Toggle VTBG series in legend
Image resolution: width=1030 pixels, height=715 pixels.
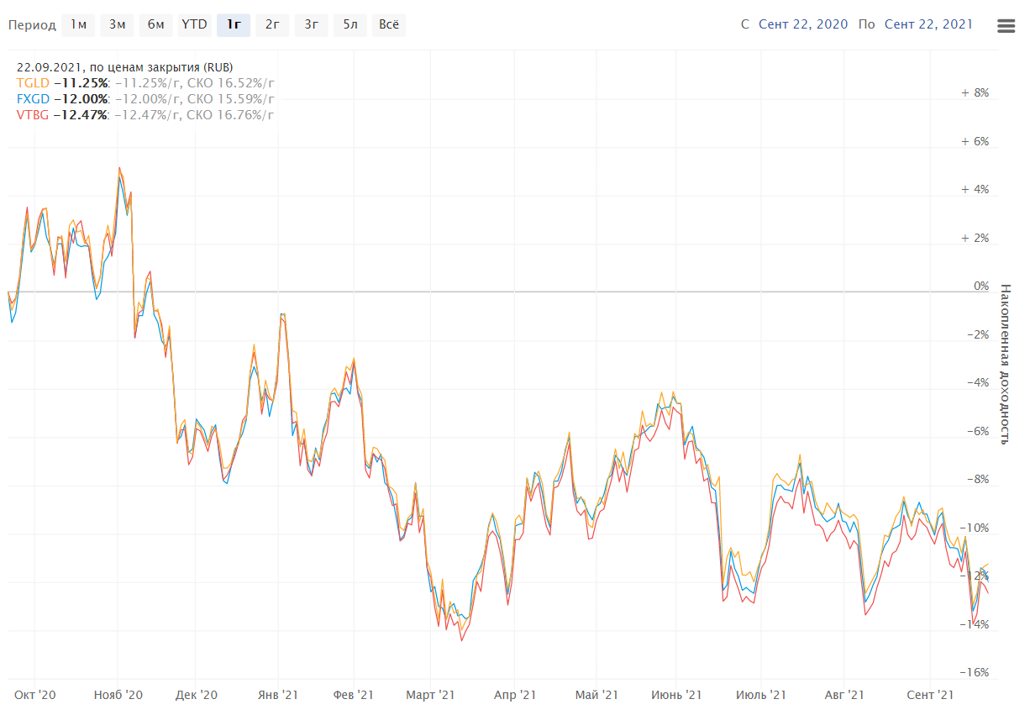click(31, 114)
